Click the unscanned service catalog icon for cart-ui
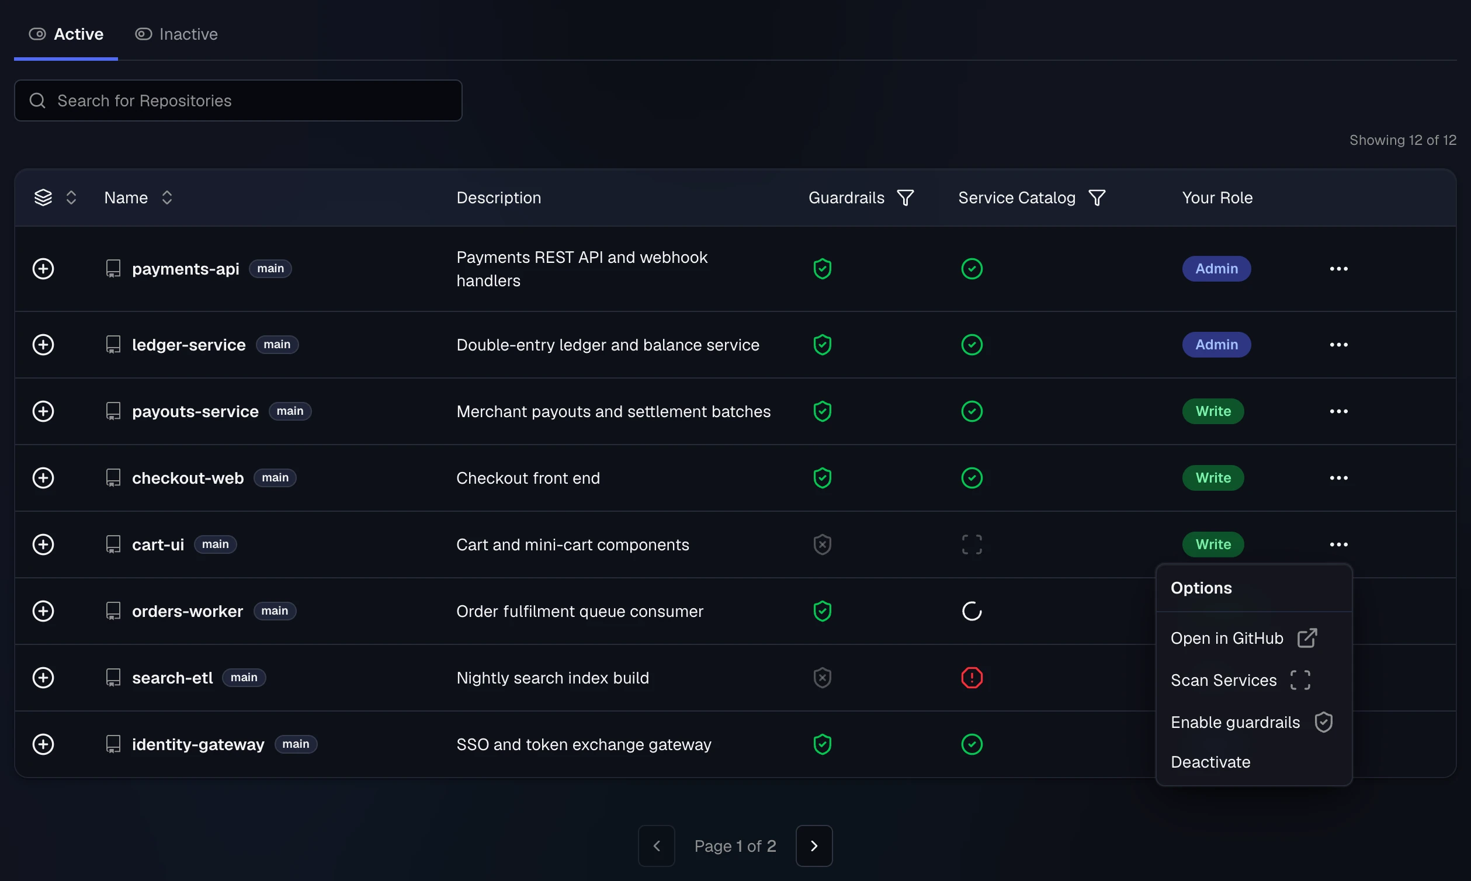The width and height of the screenshot is (1471, 881). [971, 544]
